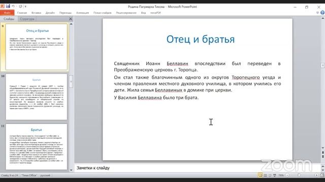Switch to Normal view icon in status bar

click(261, 175)
